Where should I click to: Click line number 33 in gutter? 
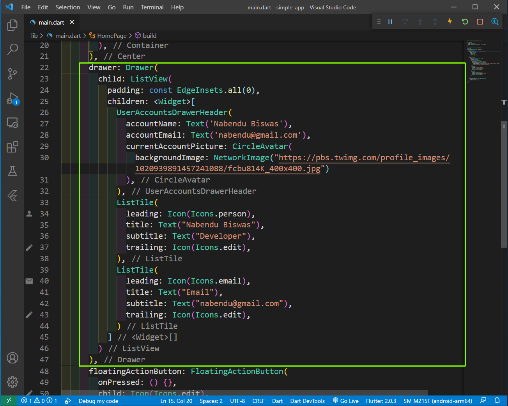coord(44,202)
